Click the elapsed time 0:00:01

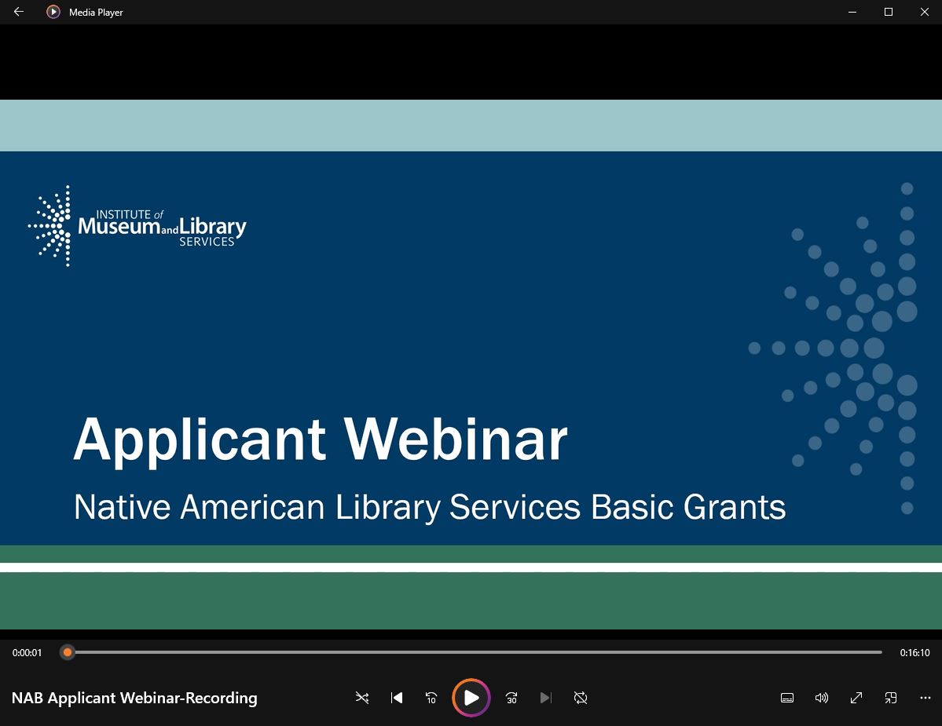pos(27,652)
